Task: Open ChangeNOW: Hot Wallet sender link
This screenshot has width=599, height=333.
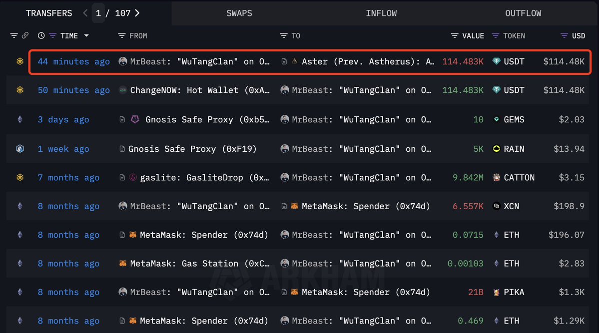Action: (x=200, y=90)
